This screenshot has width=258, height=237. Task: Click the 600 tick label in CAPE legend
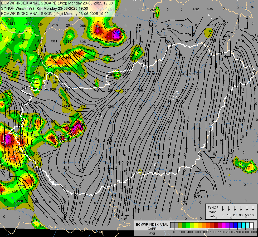tap(198, 232)
